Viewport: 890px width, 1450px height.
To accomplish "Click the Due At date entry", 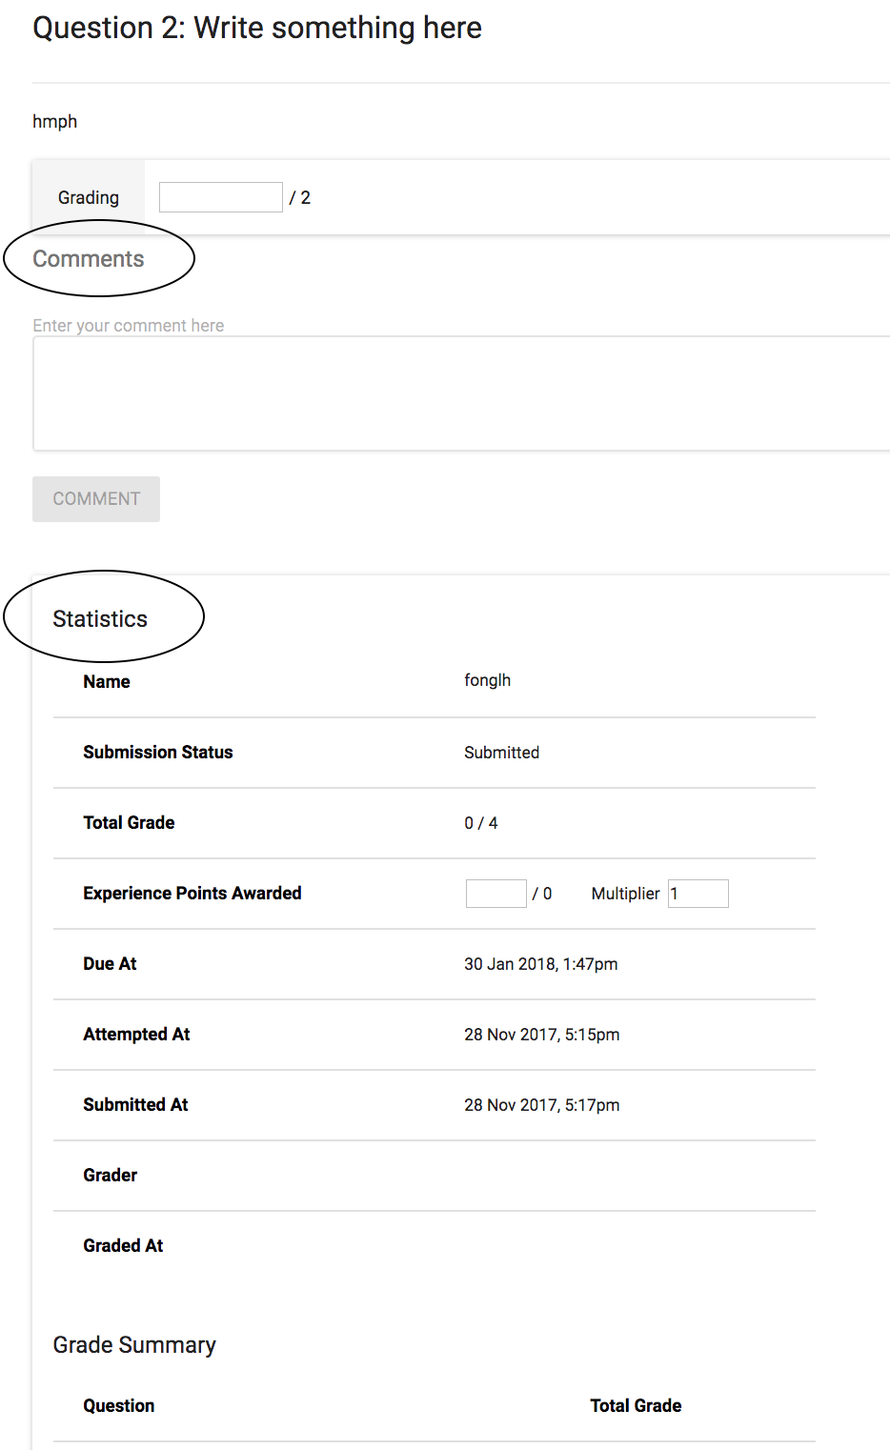I will [x=540, y=963].
